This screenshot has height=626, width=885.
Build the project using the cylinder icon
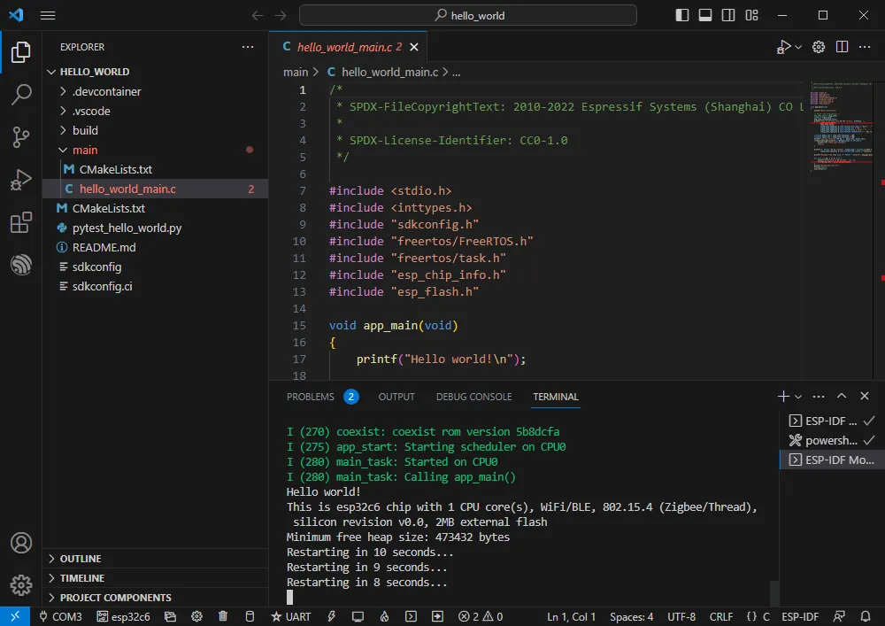(249, 616)
